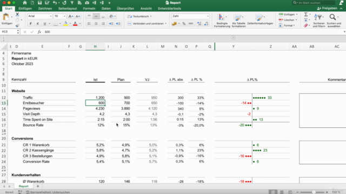Viewport: 346px width, 194px height.
Task: Cut selection with the scissors icon
Action: click(17, 15)
